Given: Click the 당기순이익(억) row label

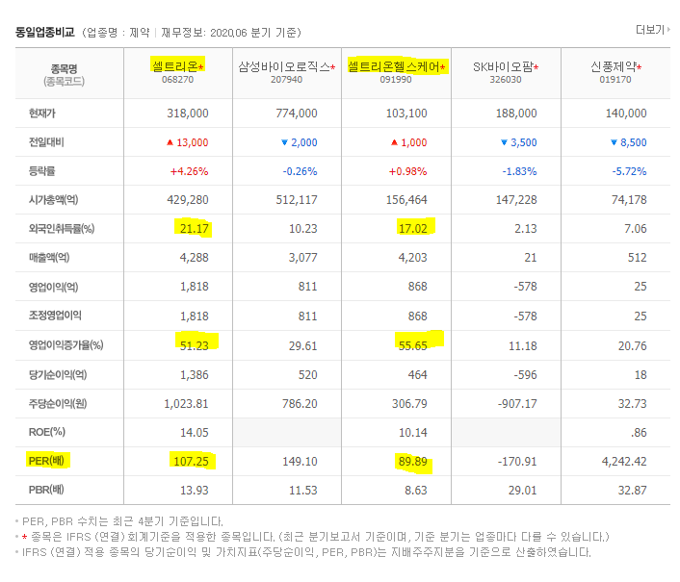Looking at the screenshot, I should [58, 374].
